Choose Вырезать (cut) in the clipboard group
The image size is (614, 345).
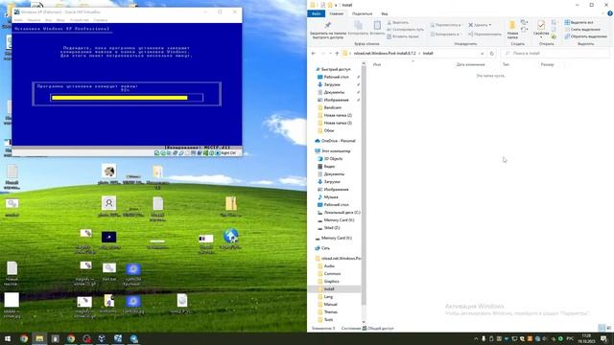[398, 23]
